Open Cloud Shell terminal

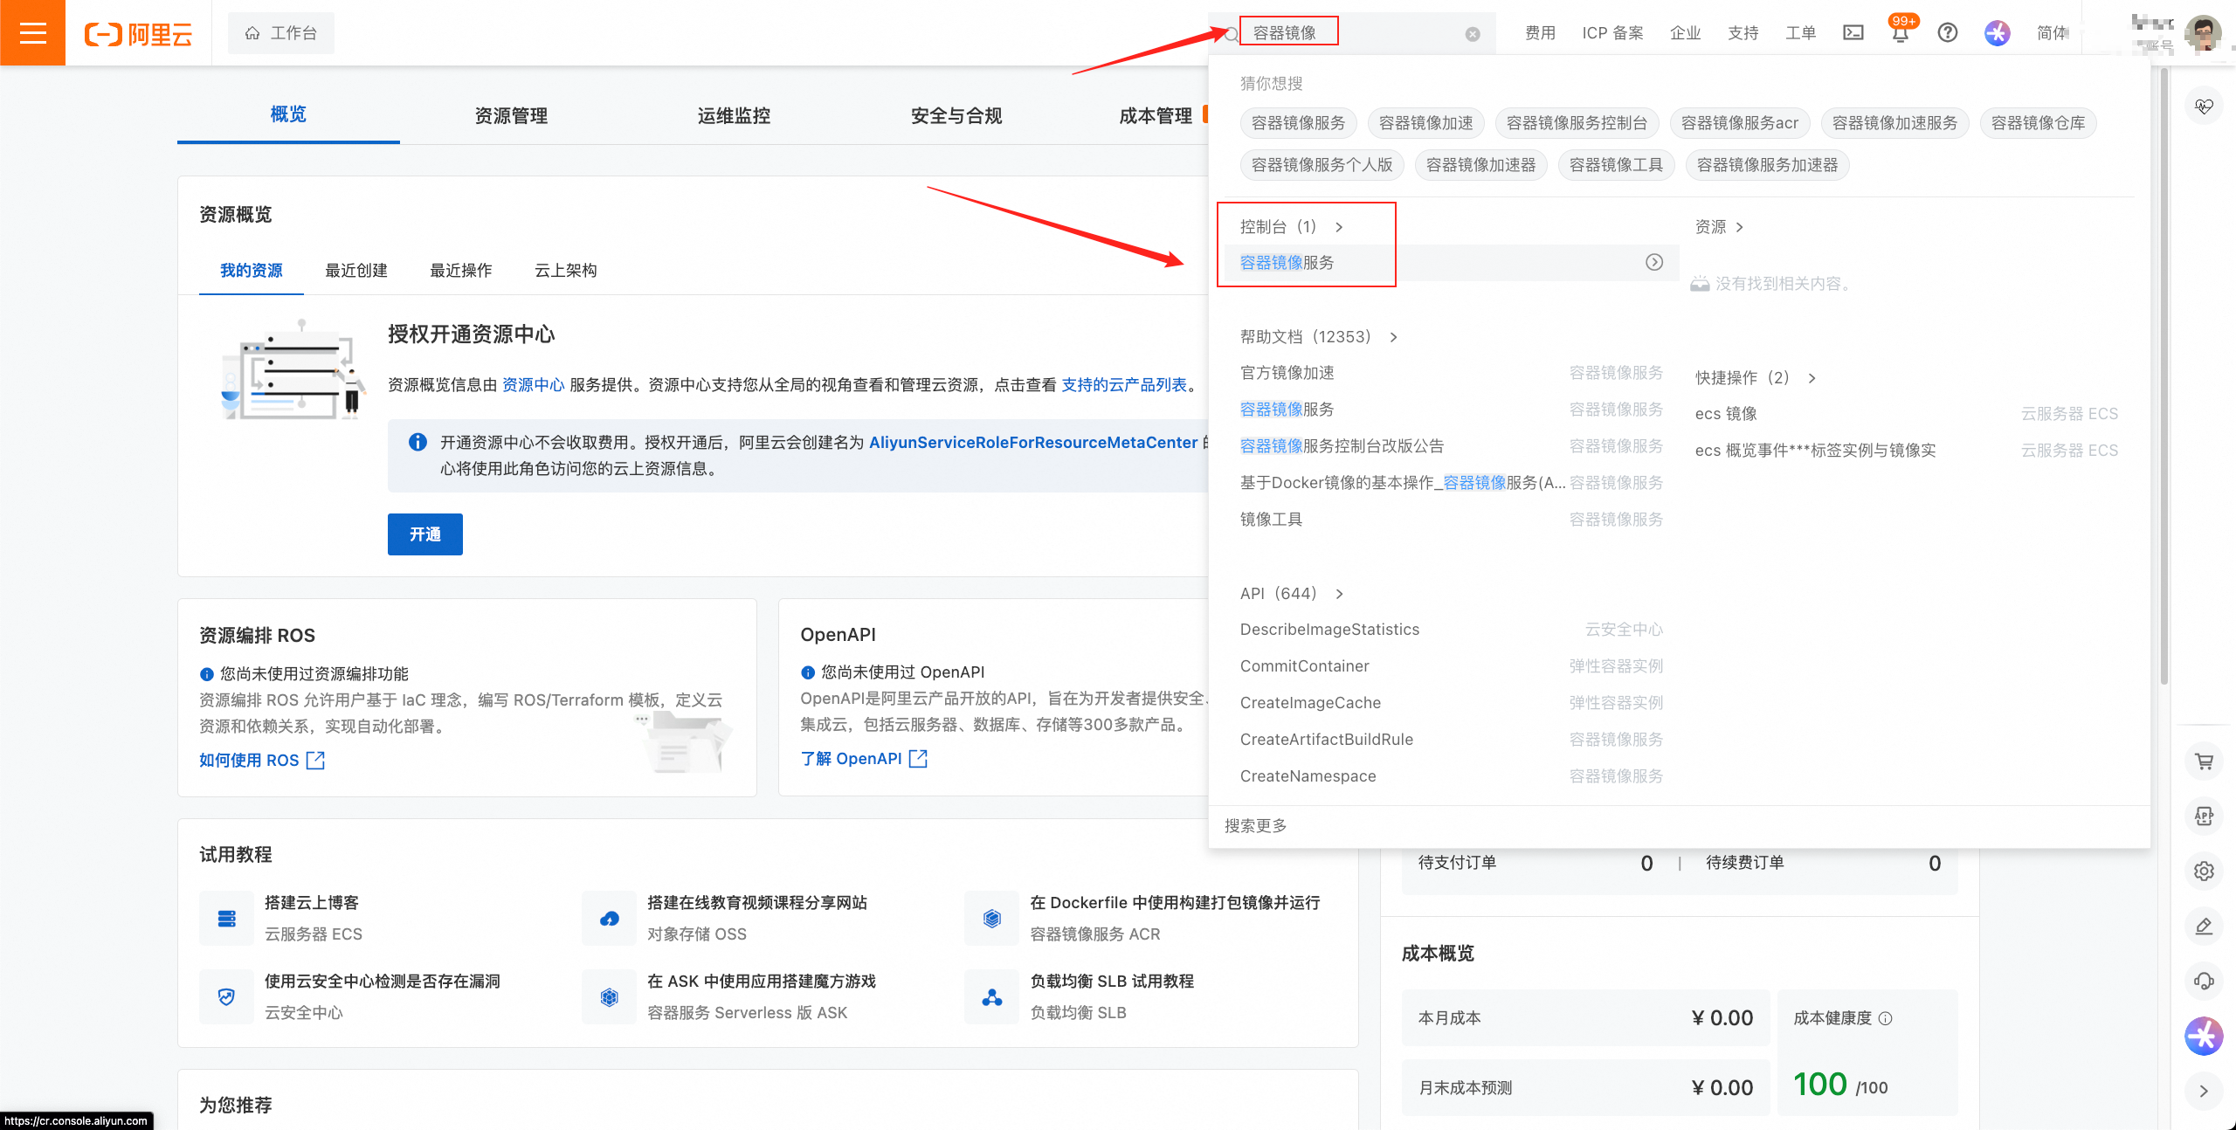coord(1853,32)
